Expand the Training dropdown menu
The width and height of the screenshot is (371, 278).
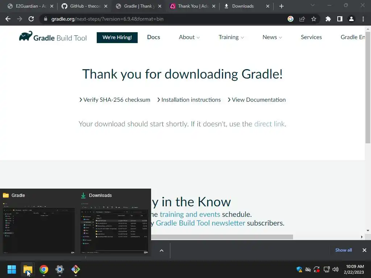click(231, 37)
